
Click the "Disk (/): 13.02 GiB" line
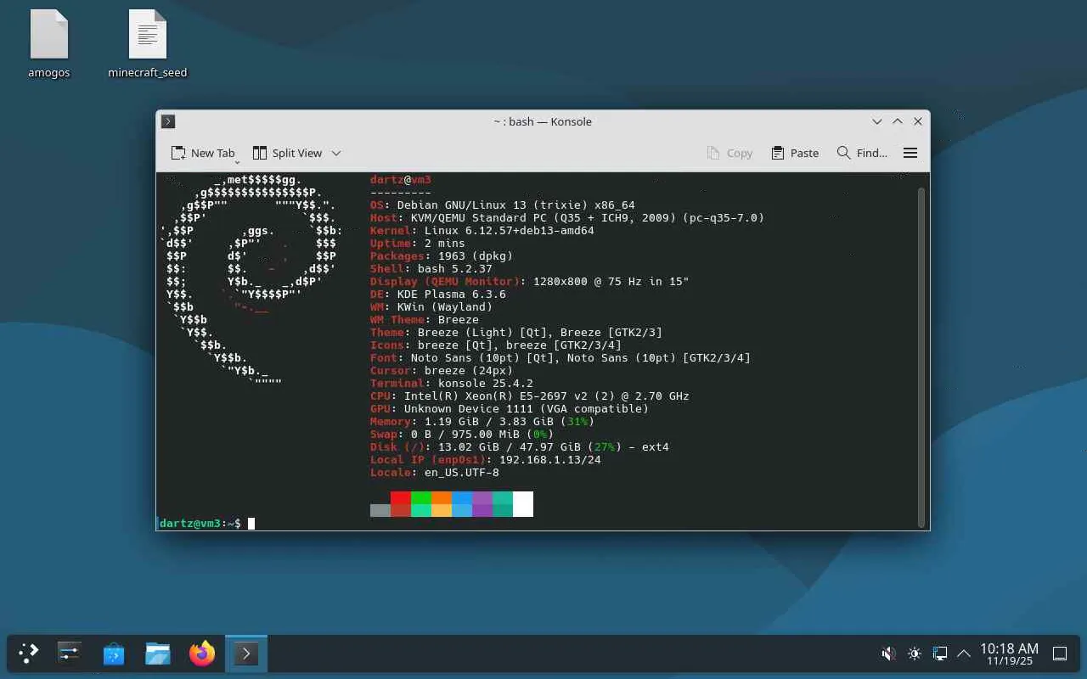tap(520, 447)
